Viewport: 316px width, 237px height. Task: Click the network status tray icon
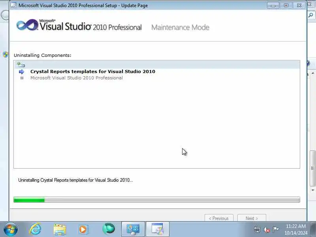[x=257, y=229]
